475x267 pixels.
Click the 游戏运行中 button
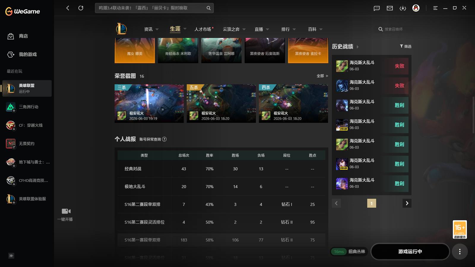click(410, 252)
